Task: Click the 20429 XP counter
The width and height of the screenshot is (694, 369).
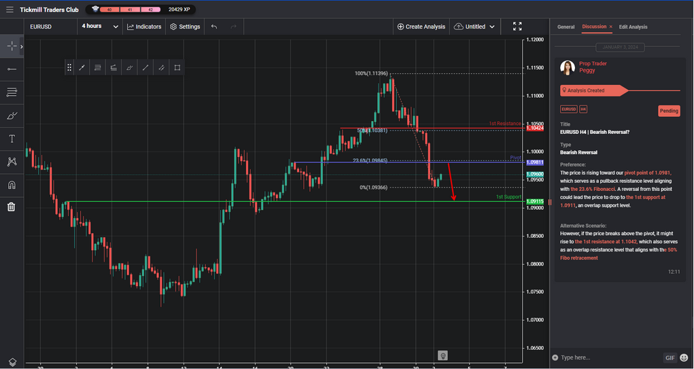Action: coord(179,10)
